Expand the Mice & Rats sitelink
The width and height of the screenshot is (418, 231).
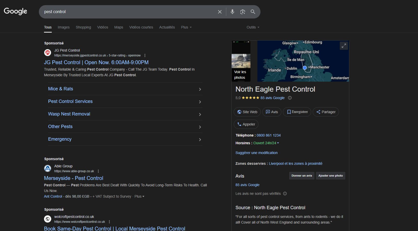[125, 89]
